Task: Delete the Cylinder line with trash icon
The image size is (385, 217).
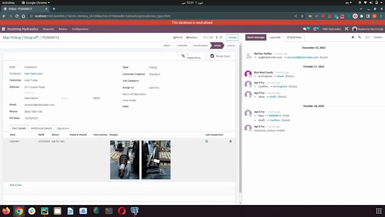Action: coord(230,141)
